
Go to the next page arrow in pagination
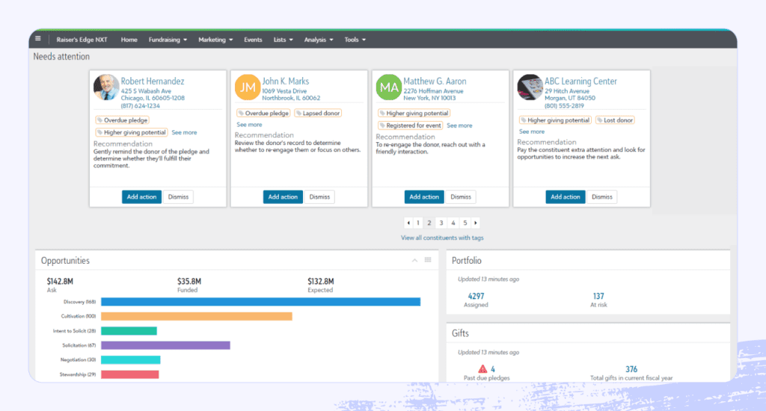pos(475,223)
